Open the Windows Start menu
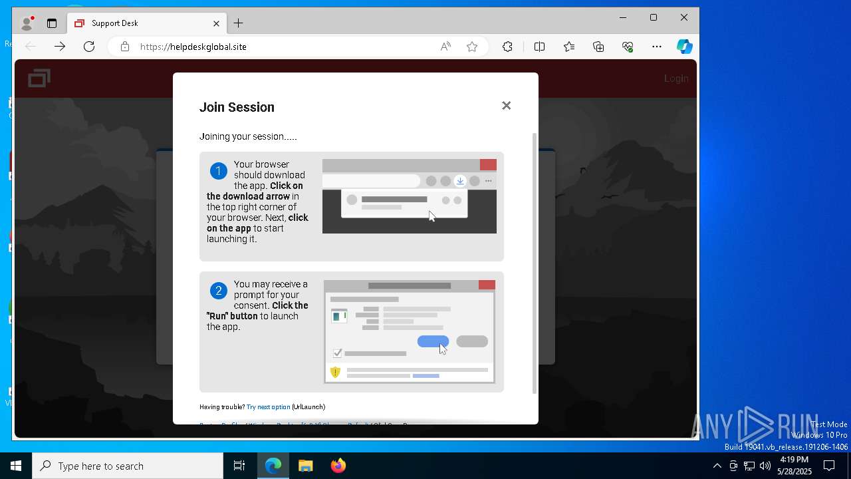The width and height of the screenshot is (851, 479). pos(16,466)
